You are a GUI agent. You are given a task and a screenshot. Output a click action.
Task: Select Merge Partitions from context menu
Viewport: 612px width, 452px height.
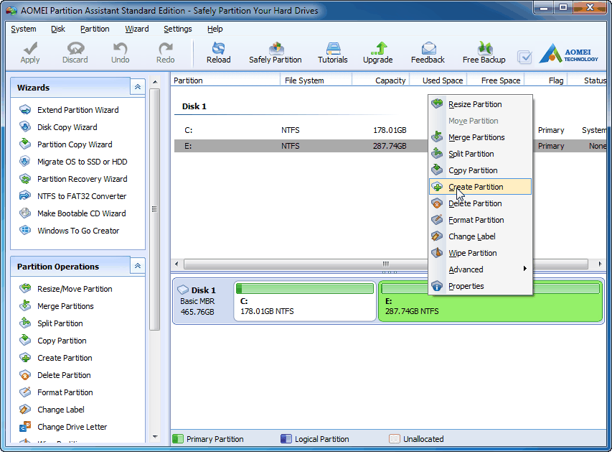tap(480, 137)
